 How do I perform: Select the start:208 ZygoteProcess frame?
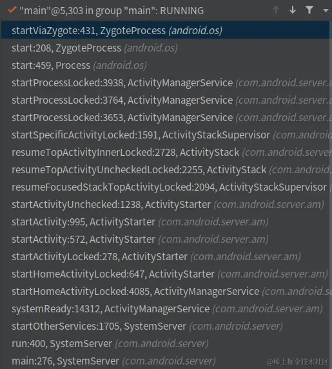point(165,48)
